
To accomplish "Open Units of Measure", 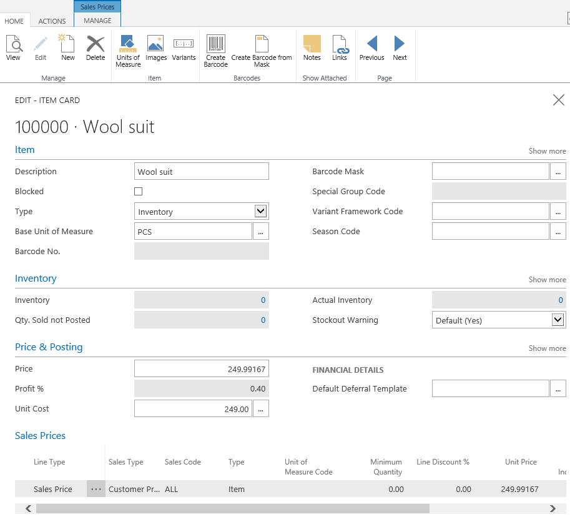I will (x=128, y=51).
